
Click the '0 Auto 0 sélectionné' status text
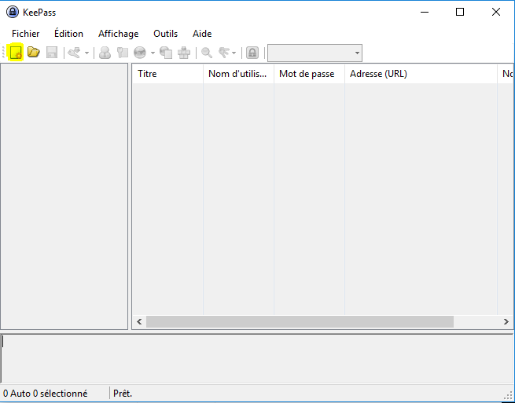(46, 393)
